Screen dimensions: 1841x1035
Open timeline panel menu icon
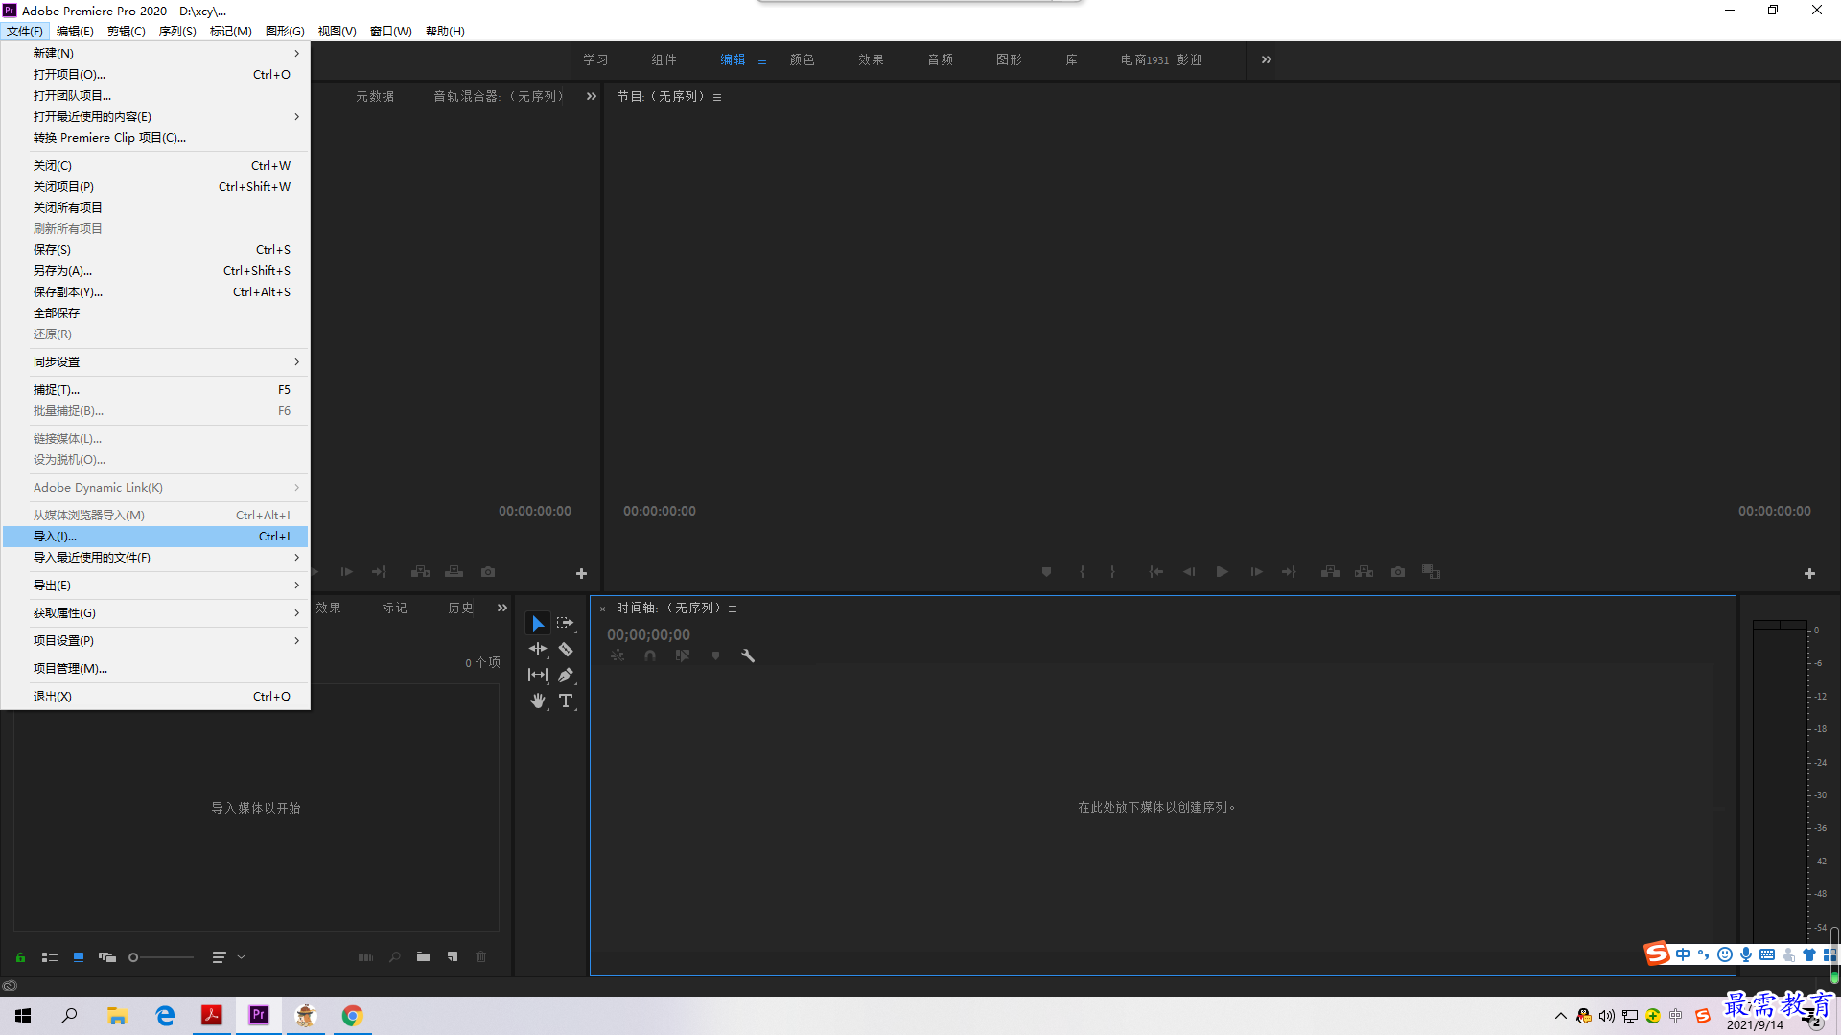pos(733,609)
